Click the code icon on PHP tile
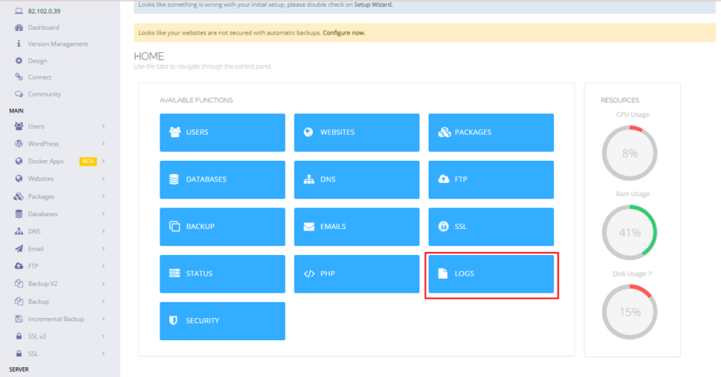Viewport: 721px width, 377px height. coord(309,274)
